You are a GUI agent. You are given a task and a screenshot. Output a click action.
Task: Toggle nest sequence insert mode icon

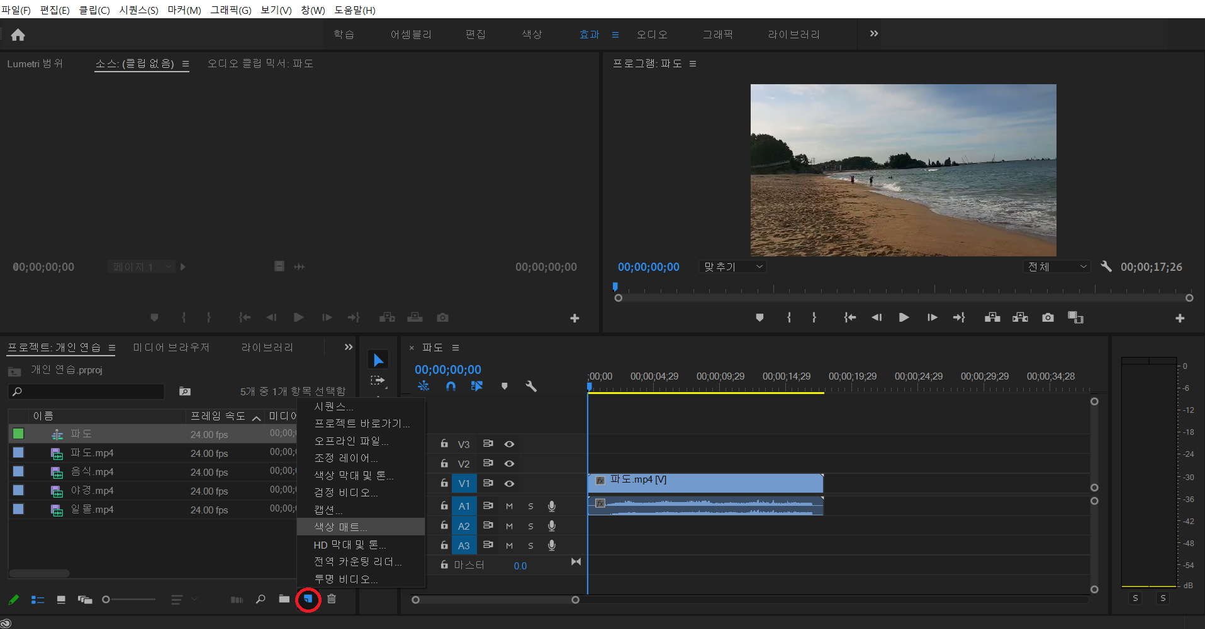coord(423,386)
